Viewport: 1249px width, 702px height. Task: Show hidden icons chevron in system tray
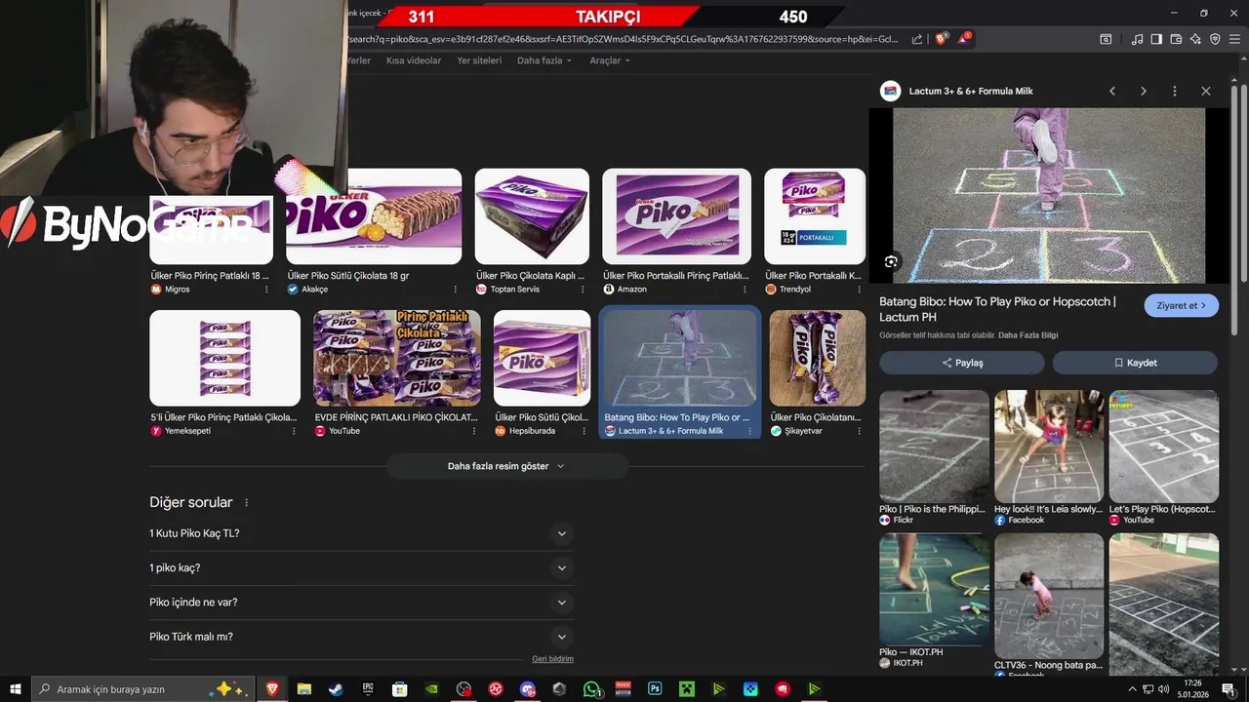tap(1132, 689)
